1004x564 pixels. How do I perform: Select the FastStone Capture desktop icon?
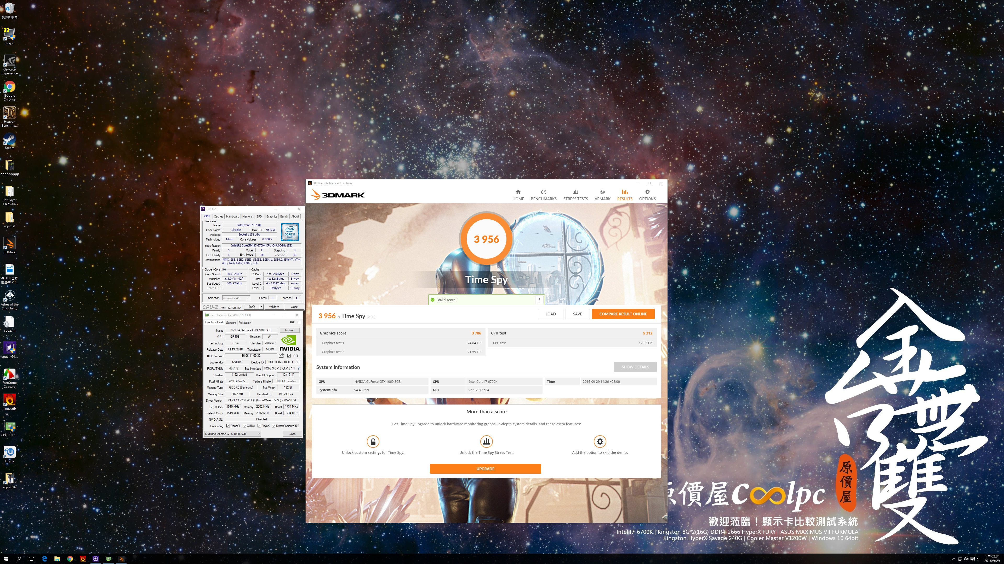9,378
